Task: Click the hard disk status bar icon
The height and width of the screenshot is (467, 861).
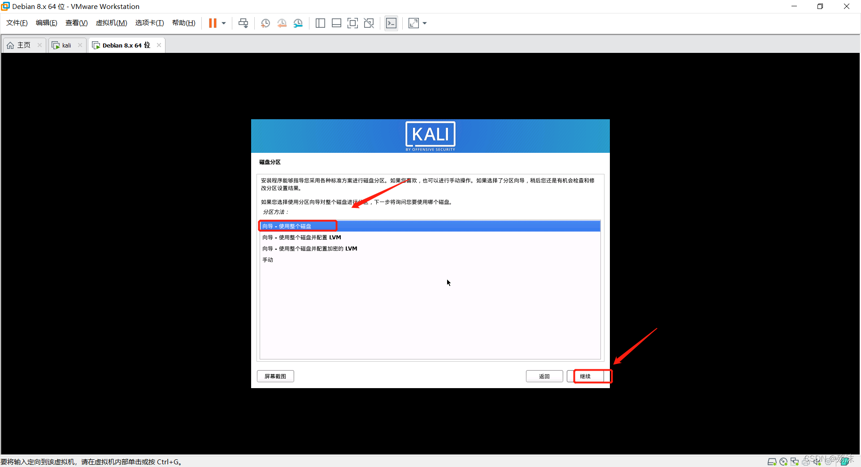Action: tap(772, 462)
